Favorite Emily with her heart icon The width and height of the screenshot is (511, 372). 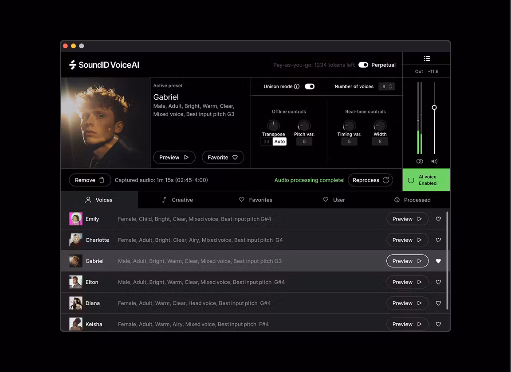pos(438,219)
